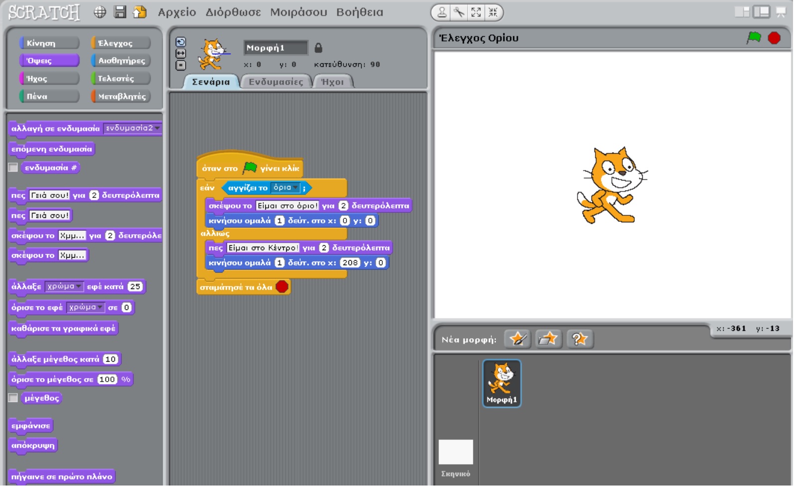Screen dimensions: 795x488
Task: Click the 100 value in όρισε το μέγεθος block
Action: pos(107,380)
